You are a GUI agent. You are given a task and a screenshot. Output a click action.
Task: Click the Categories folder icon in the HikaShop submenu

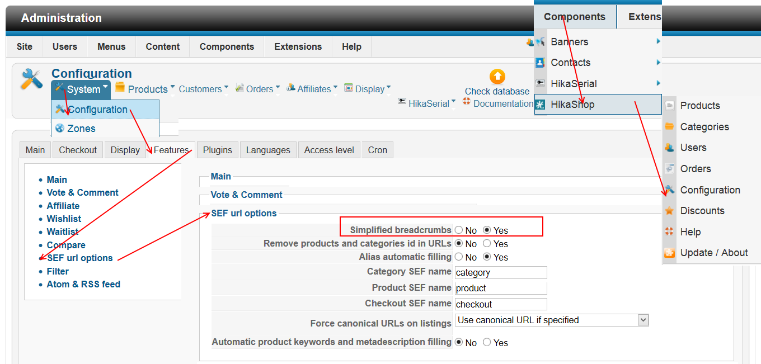coord(669,127)
